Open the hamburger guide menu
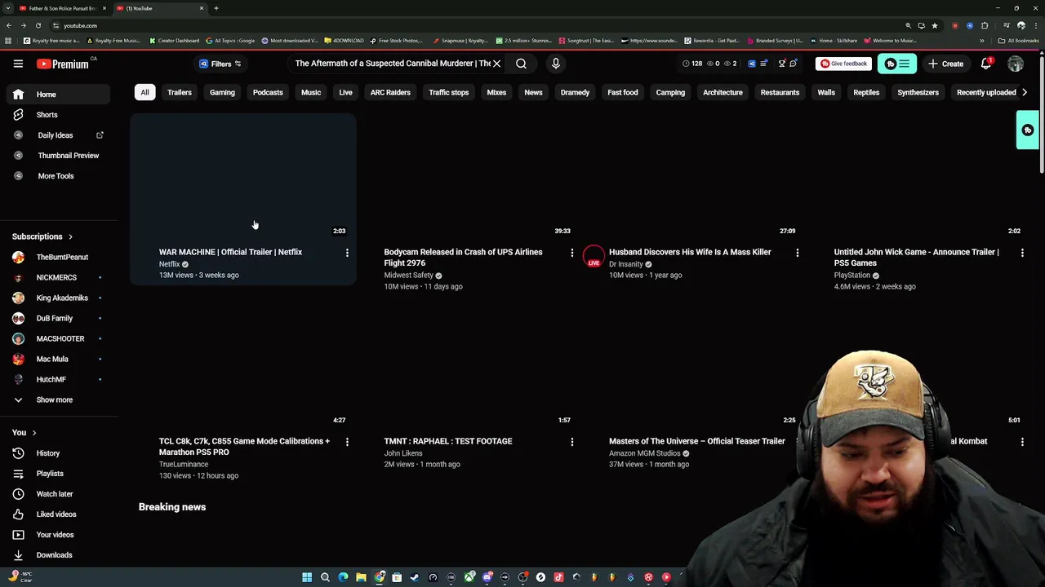Screen dimensions: 1045x587 [18, 64]
